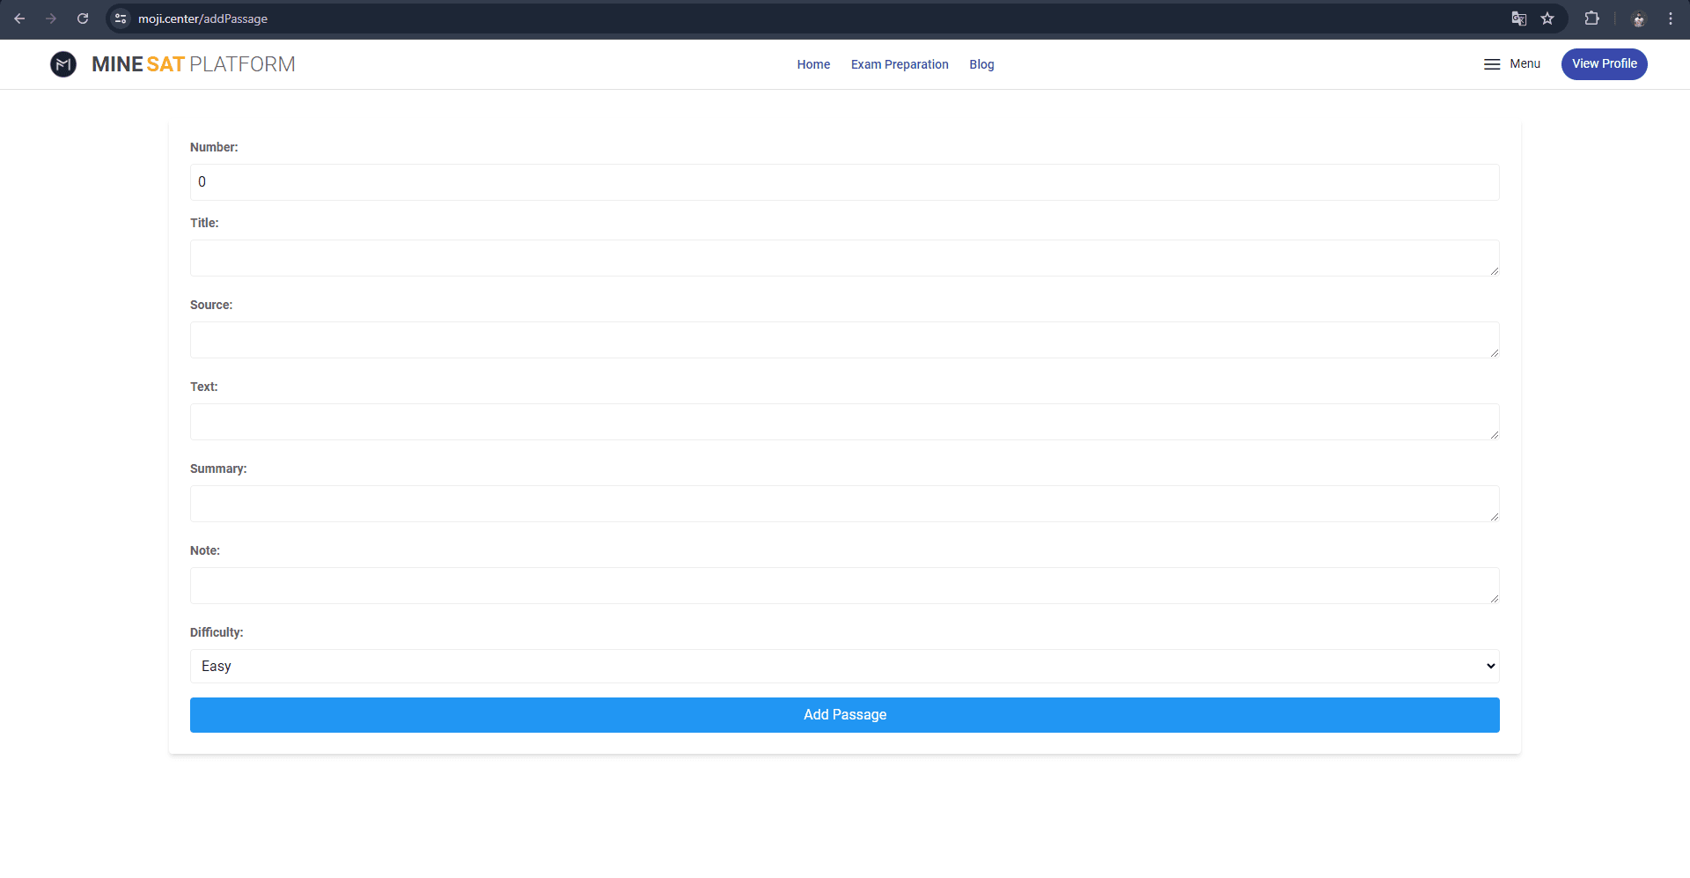Open the View Profile button
Viewport: 1690px width, 878px height.
pyautogui.click(x=1604, y=63)
